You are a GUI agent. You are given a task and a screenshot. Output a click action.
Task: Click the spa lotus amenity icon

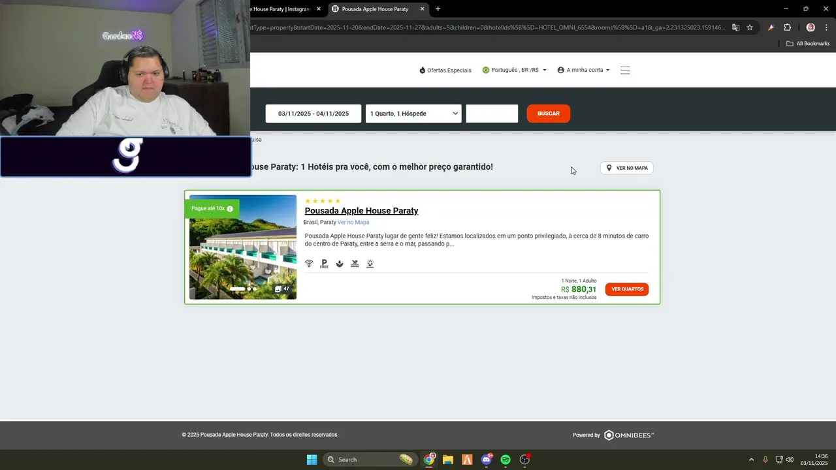(x=340, y=264)
